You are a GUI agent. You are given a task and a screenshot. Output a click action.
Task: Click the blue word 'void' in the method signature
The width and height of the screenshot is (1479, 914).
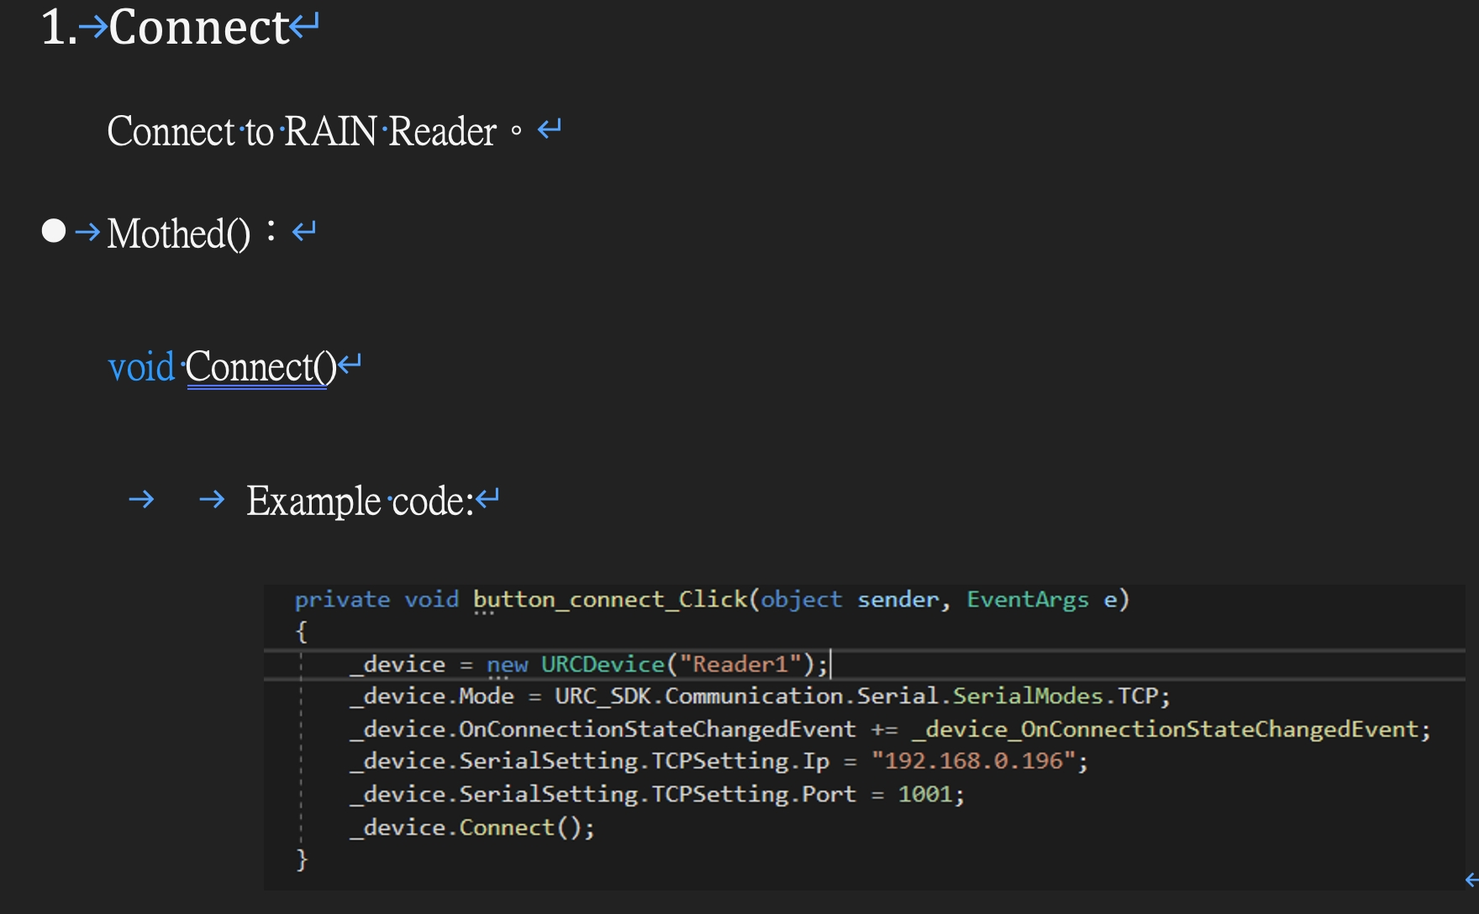click(x=141, y=367)
